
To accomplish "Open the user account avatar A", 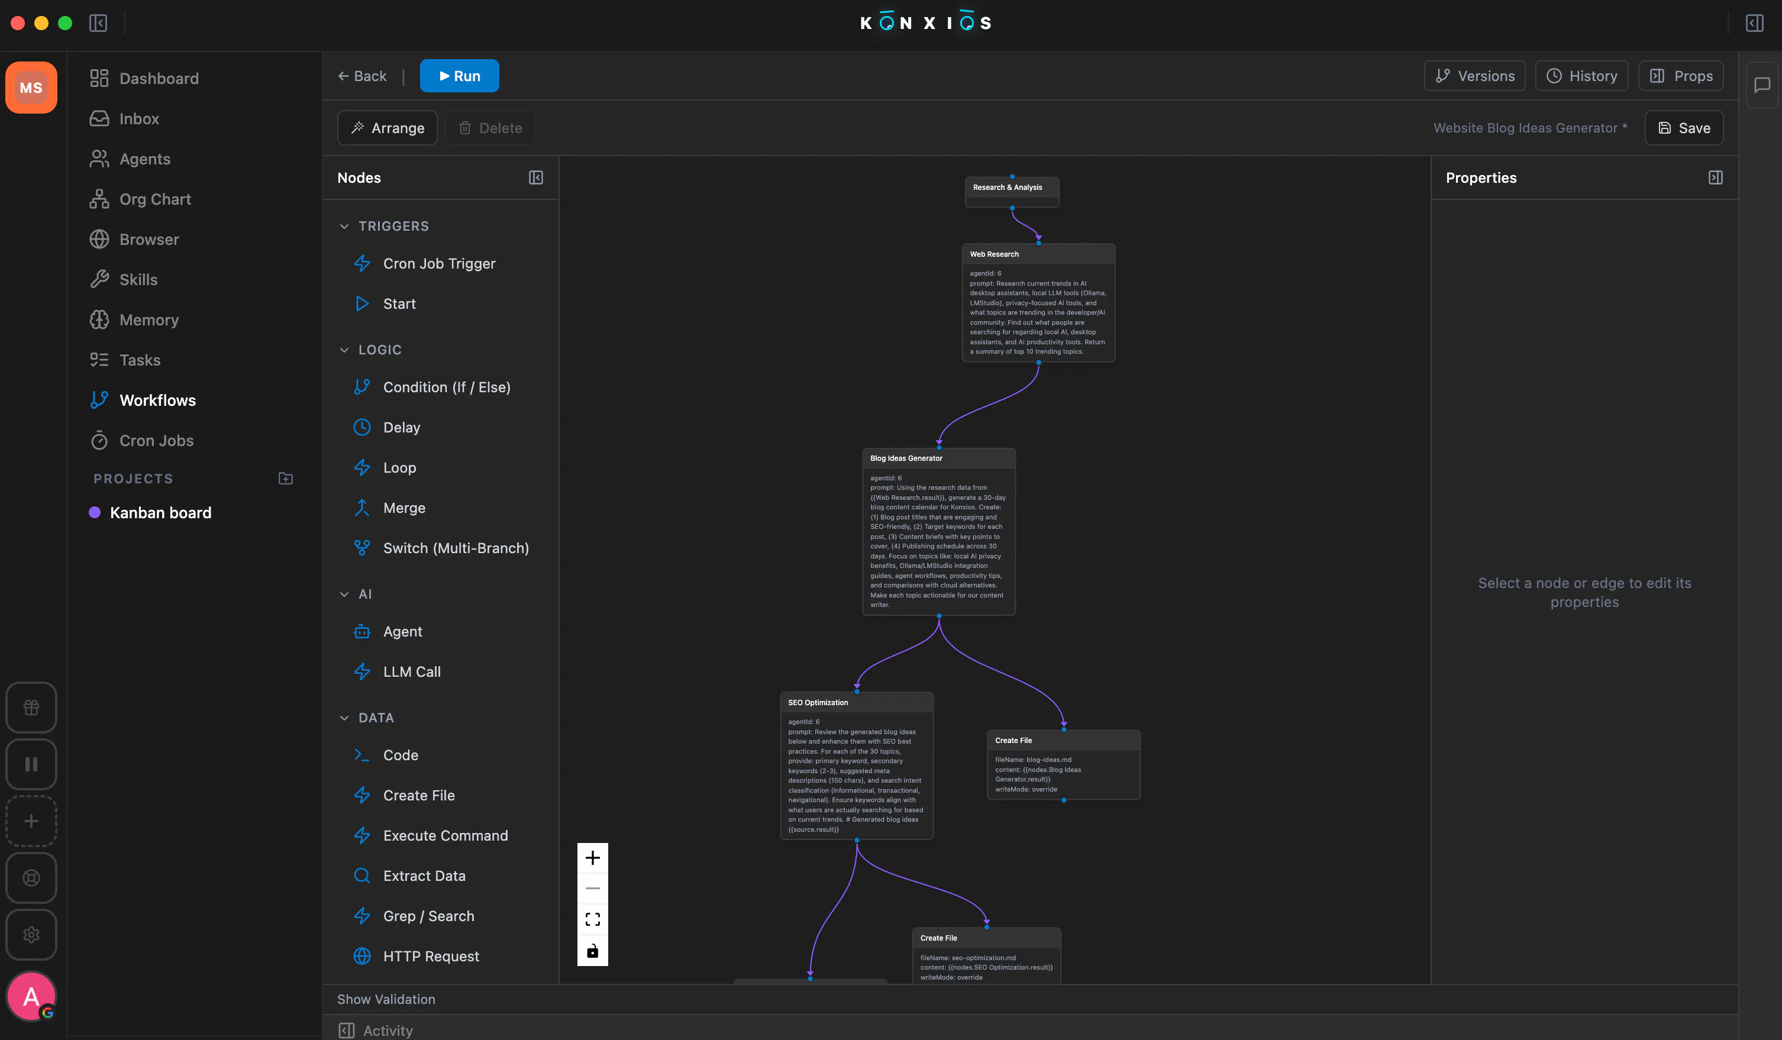I will tap(31, 996).
